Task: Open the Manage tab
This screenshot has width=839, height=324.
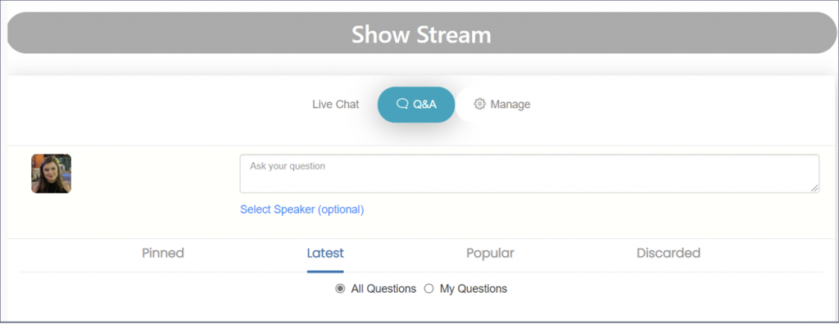Action: tap(502, 104)
